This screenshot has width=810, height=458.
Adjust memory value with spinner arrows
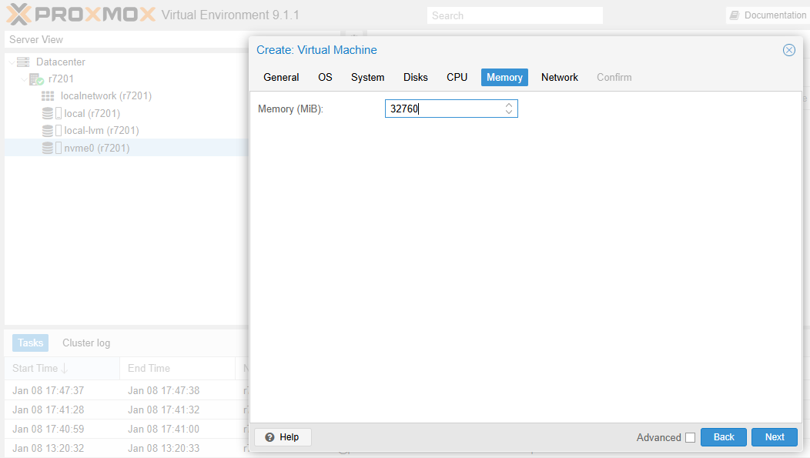[x=509, y=109]
